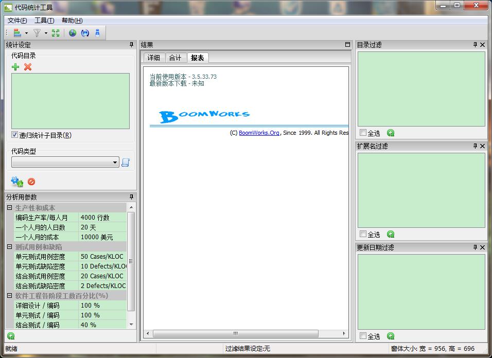Toggle the 递归统计子目录 checkbox
The width and height of the screenshot is (492, 358).
pos(15,135)
